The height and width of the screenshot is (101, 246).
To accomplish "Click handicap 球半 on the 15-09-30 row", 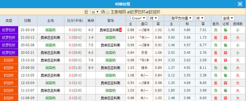I will 144,68.
